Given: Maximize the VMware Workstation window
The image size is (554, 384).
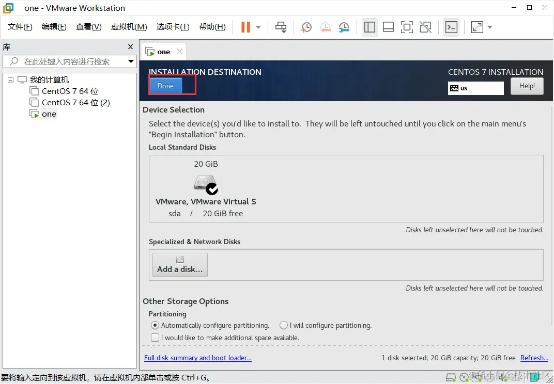Looking at the screenshot, I should [529, 8].
